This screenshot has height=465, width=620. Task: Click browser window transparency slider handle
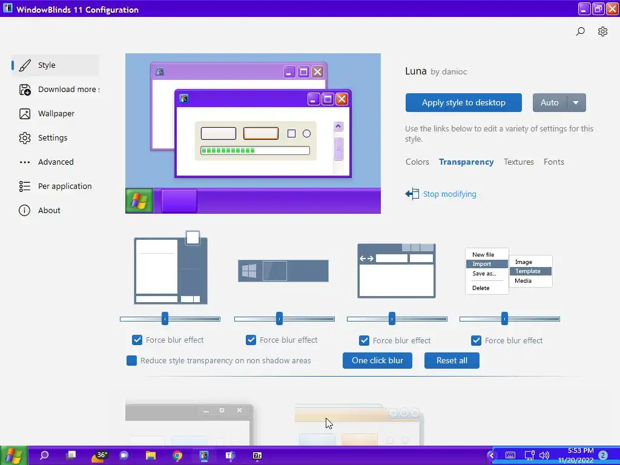(x=392, y=318)
